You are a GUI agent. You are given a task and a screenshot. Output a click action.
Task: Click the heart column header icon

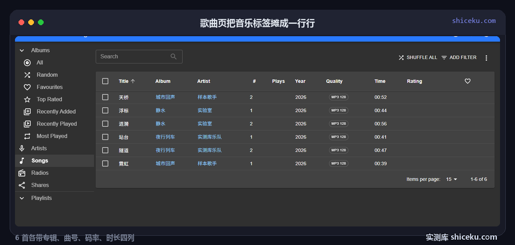tap(468, 81)
